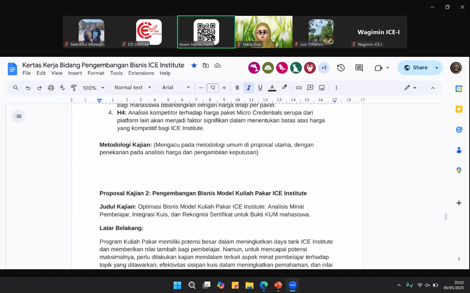470x293 pixels.
Task: Collapse the menus with the up chevron
Action: tap(433, 88)
